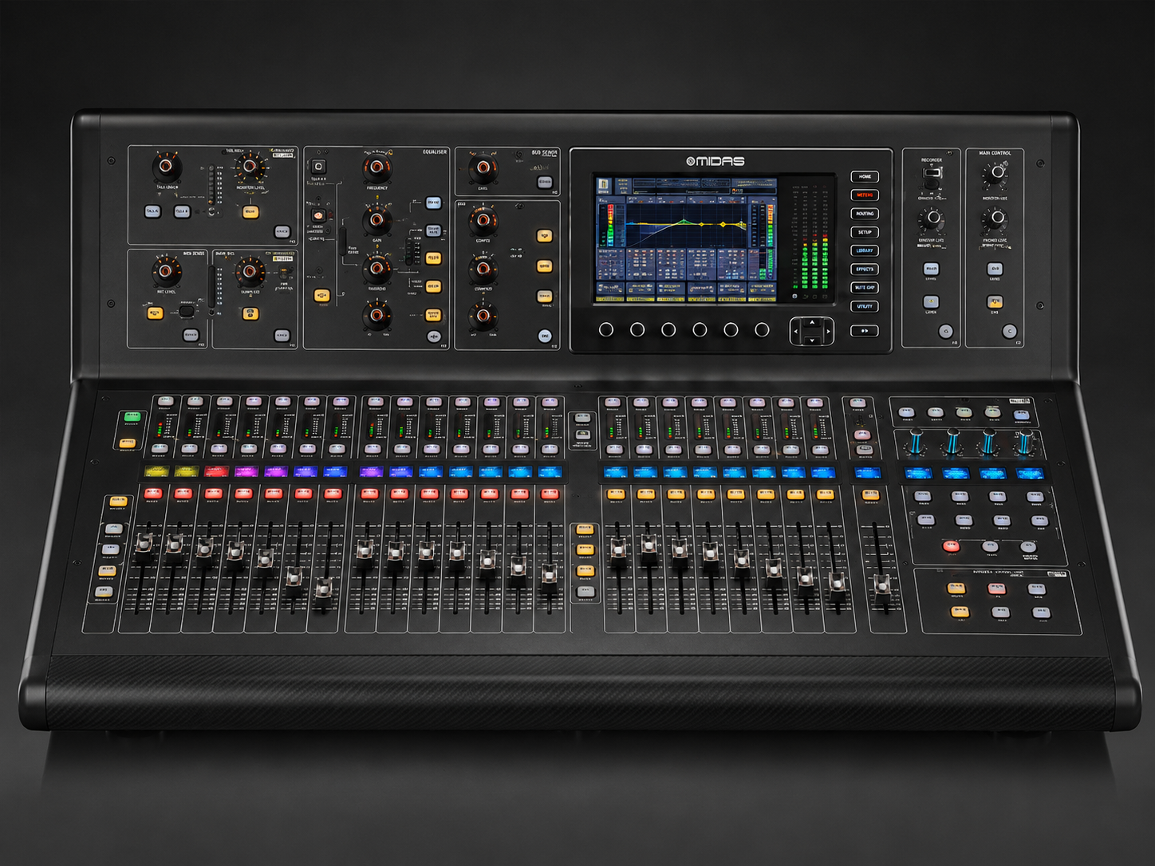Click the first cyan-lit knob on the right
This screenshot has height=866, width=1155.
pos(916,441)
